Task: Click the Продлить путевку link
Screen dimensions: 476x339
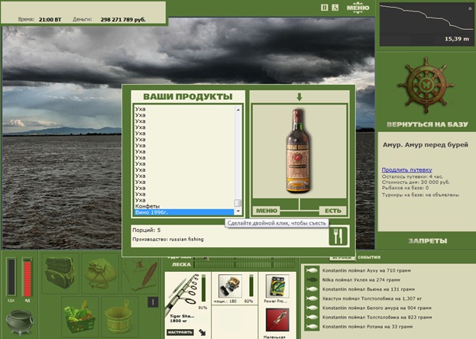Action: click(406, 169)
